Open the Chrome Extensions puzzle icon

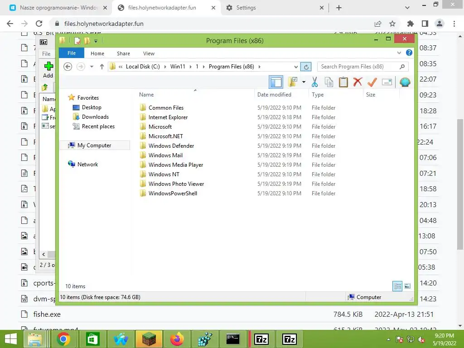411,24
